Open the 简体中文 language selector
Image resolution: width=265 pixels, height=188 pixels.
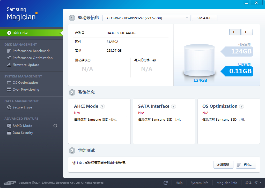[253, 183]
